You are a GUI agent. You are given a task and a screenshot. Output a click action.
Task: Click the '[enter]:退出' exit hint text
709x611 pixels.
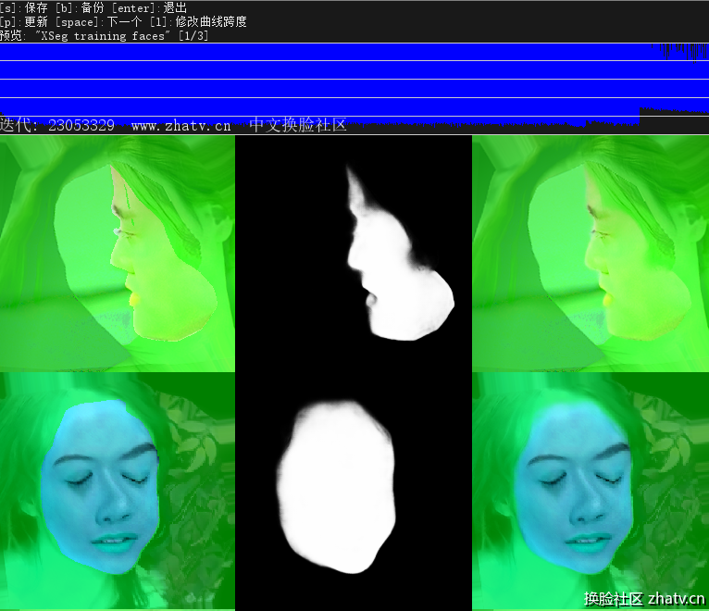[150, 7]
